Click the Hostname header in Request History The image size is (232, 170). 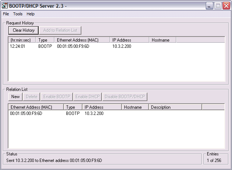point(163,40)
